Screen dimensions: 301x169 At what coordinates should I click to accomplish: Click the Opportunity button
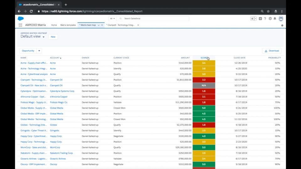(28, 51)
